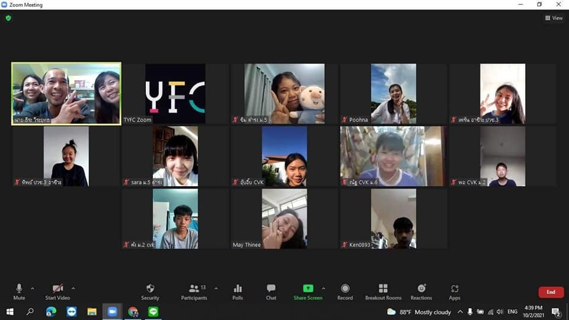
Task: Click the green Share Screen icon
Action: pyautogui.click(x=308, y=289)
